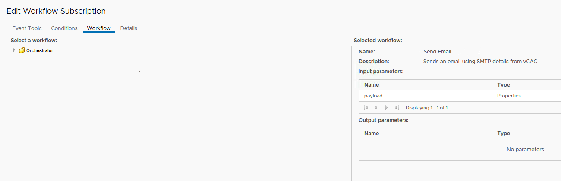Select the Orchestrator tree label
This screenshot has width=561, height=181.
[40, 50]
